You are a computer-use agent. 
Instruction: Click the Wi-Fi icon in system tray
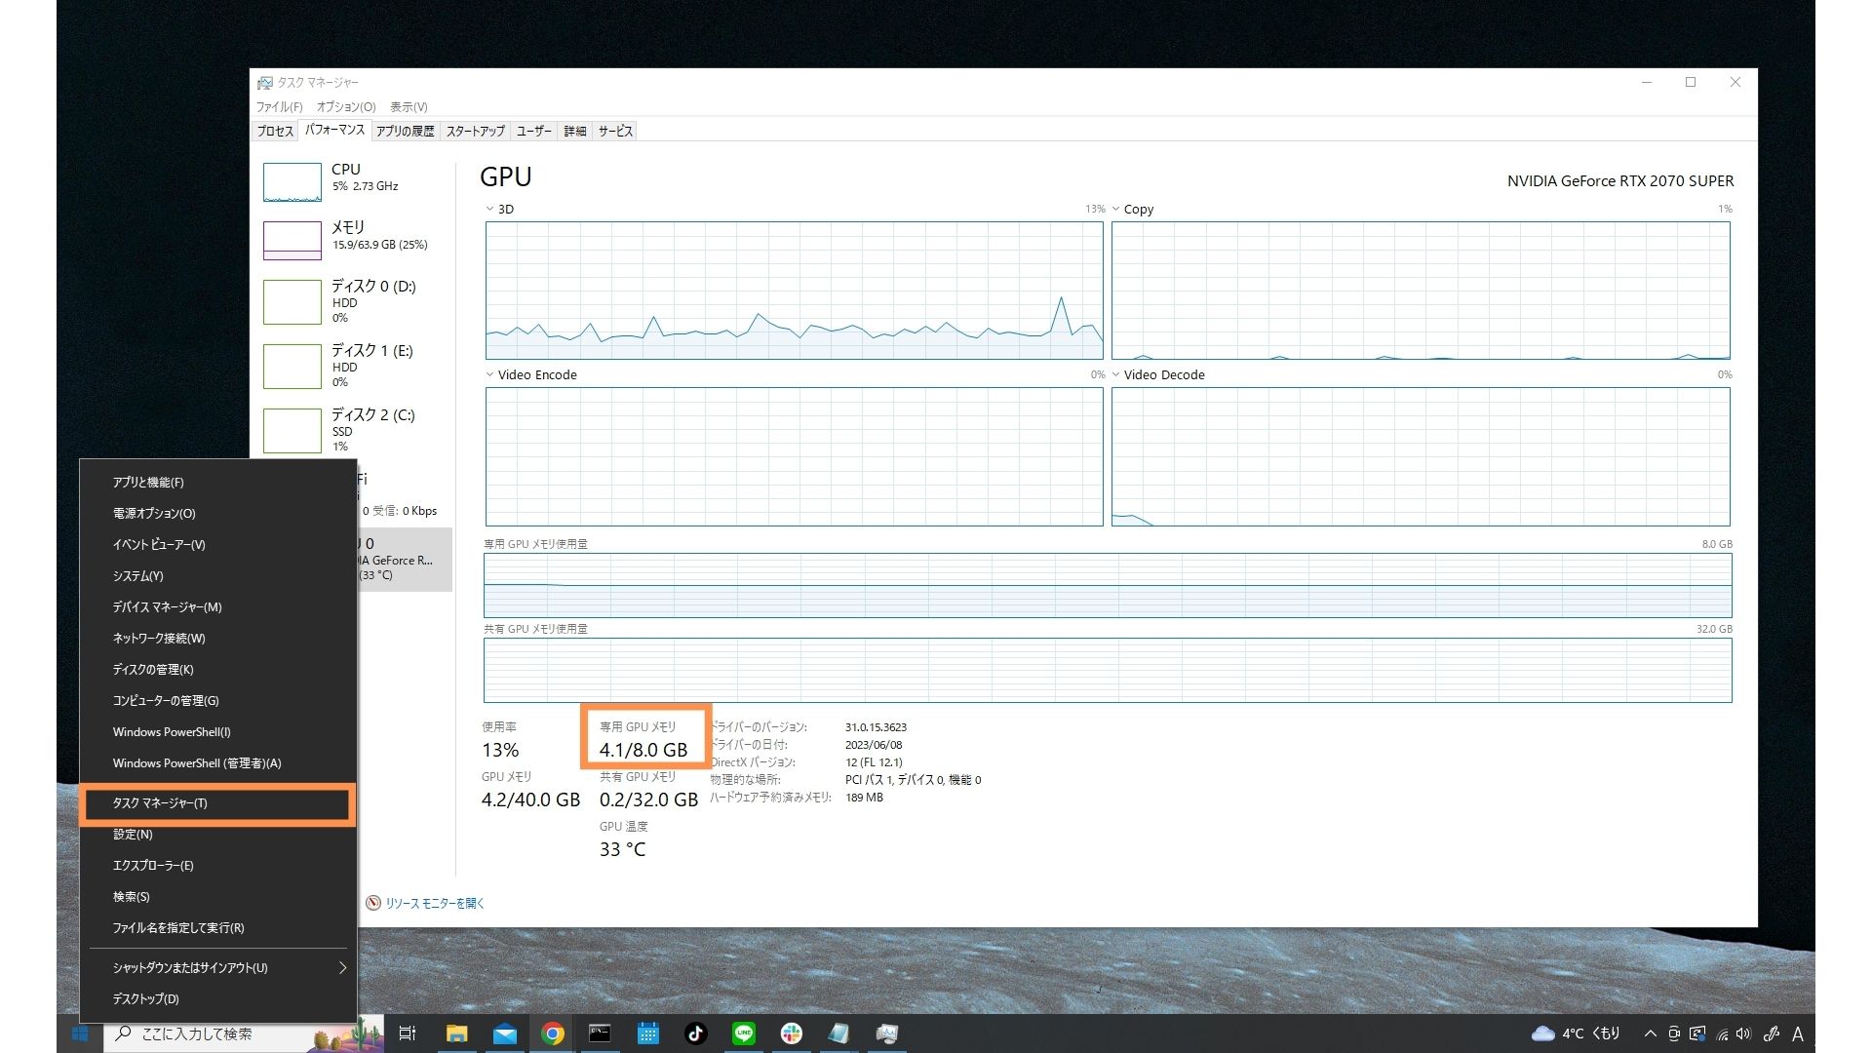tap(1722, 1033)
